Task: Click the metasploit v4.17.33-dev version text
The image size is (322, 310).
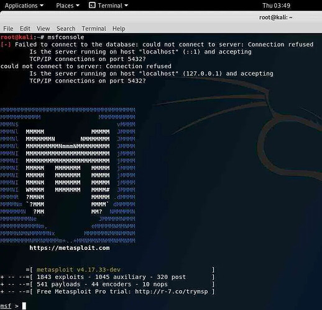Action: (78, 270)
